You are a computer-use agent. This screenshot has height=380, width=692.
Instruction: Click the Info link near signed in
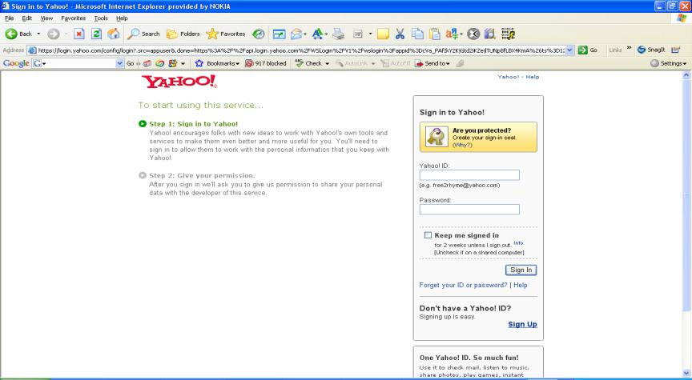coord(518,243)
